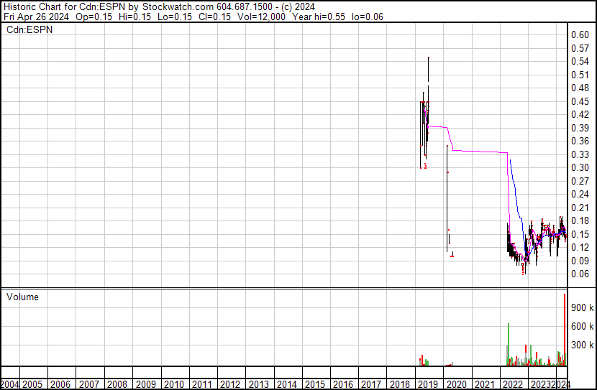Click the 'Vol=12,000' volume text
The width and height of the screenshot is (597, 390).
(x=261, y=17)
